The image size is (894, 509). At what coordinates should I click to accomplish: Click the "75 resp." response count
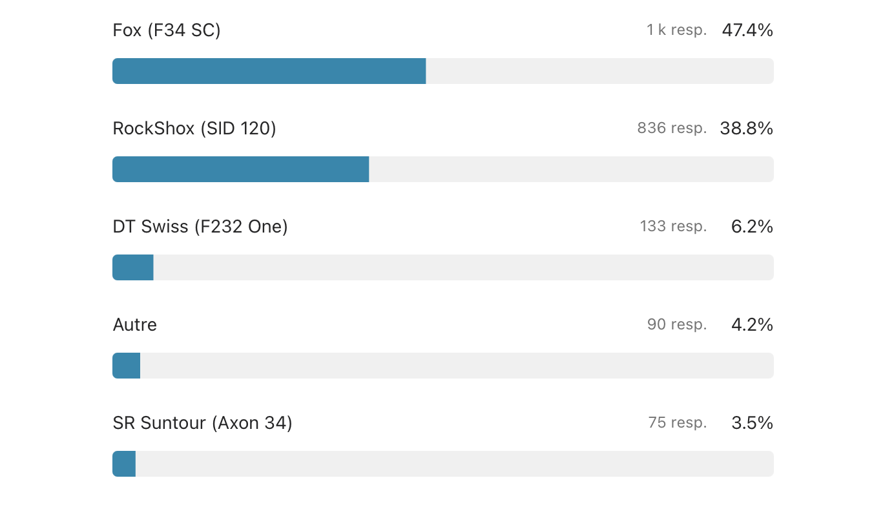pyautogui.click(x=678, y=423)
